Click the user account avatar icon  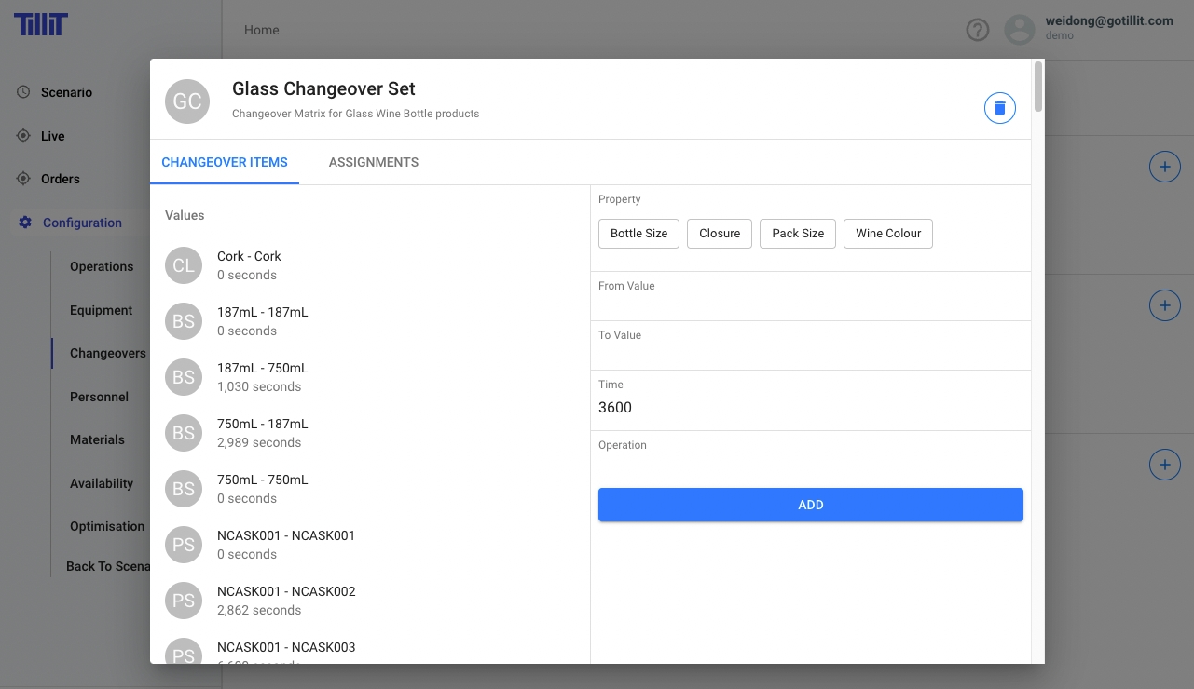[1020, 30]
